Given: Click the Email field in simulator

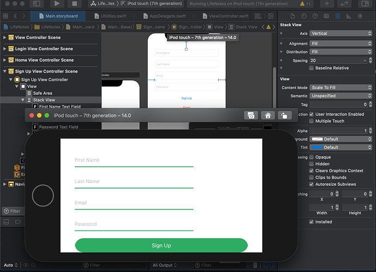Looking at the screenshot, I should click(134, 203).
